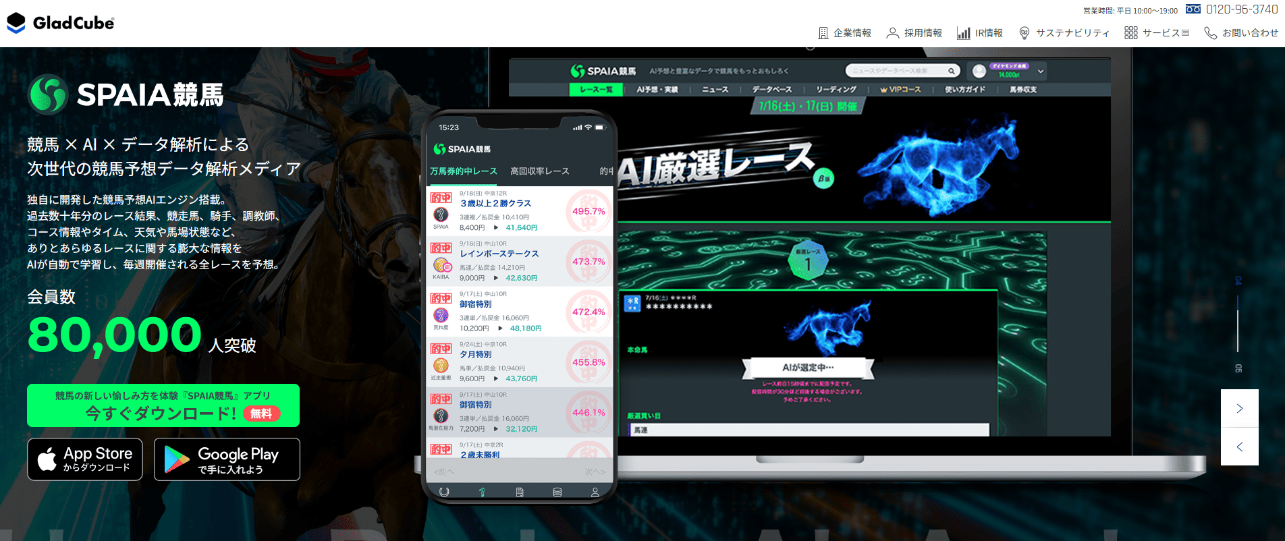Go to the next slide arrow

1239,408
